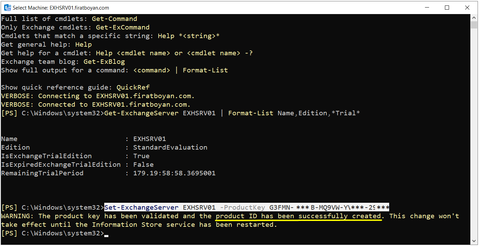Click the blinking cursor at the last prompt
The image size is (480, 246).
tap(106, 236)
